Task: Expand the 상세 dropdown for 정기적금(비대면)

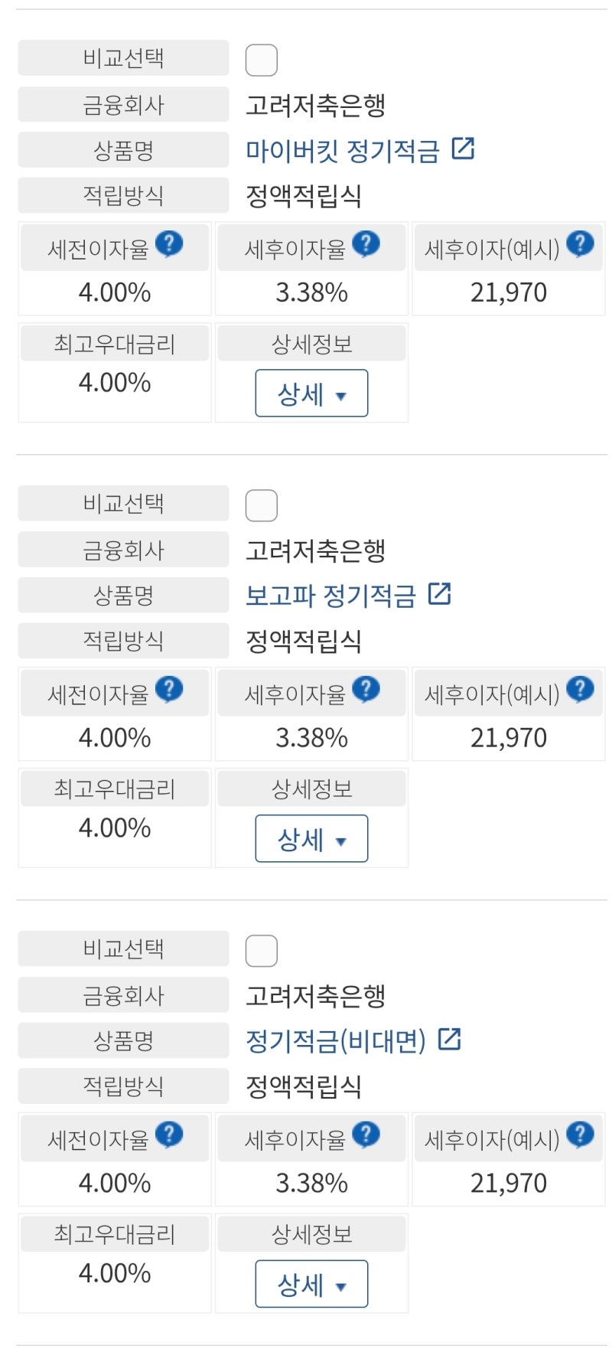Action: pos(311,1283)
